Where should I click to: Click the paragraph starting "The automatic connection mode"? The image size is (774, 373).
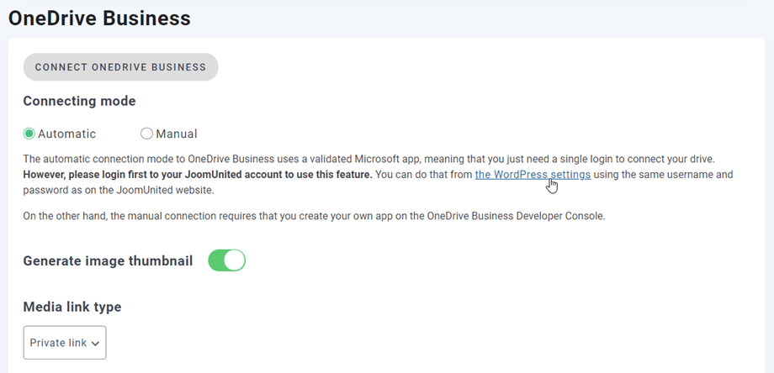pos(368,159)
